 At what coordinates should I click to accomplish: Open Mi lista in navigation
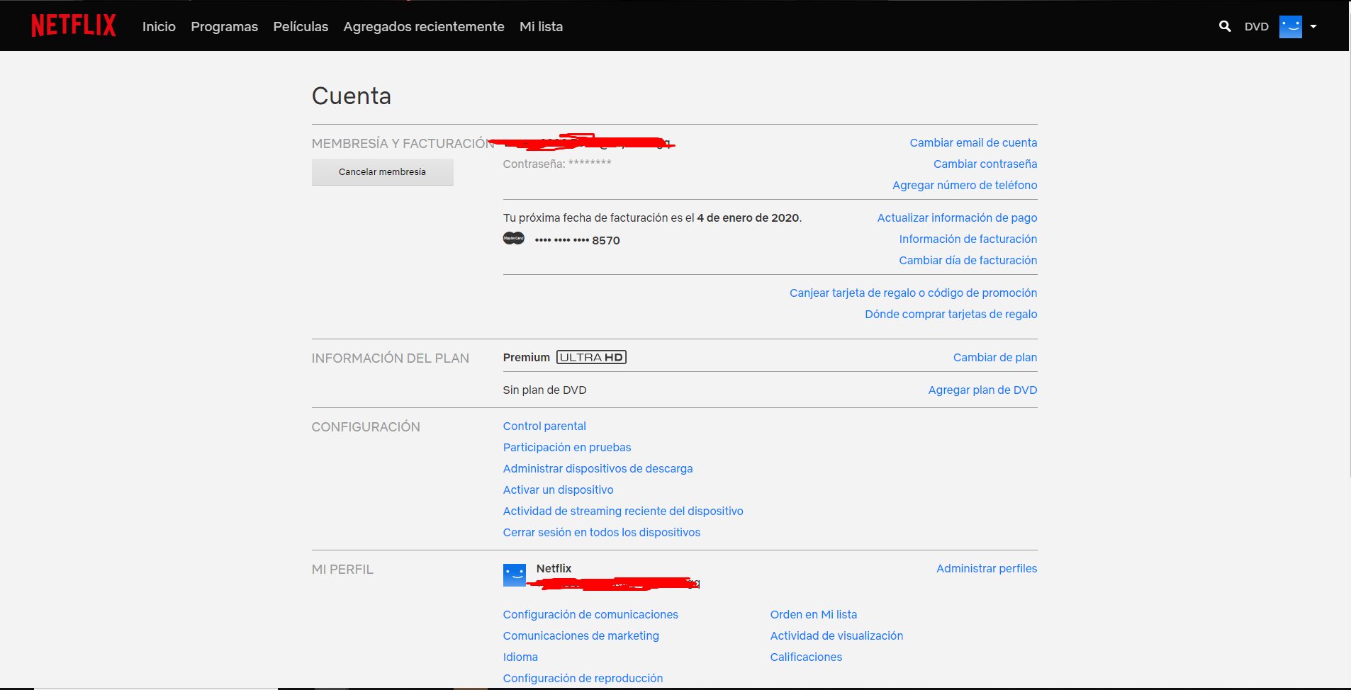[541, 26]
